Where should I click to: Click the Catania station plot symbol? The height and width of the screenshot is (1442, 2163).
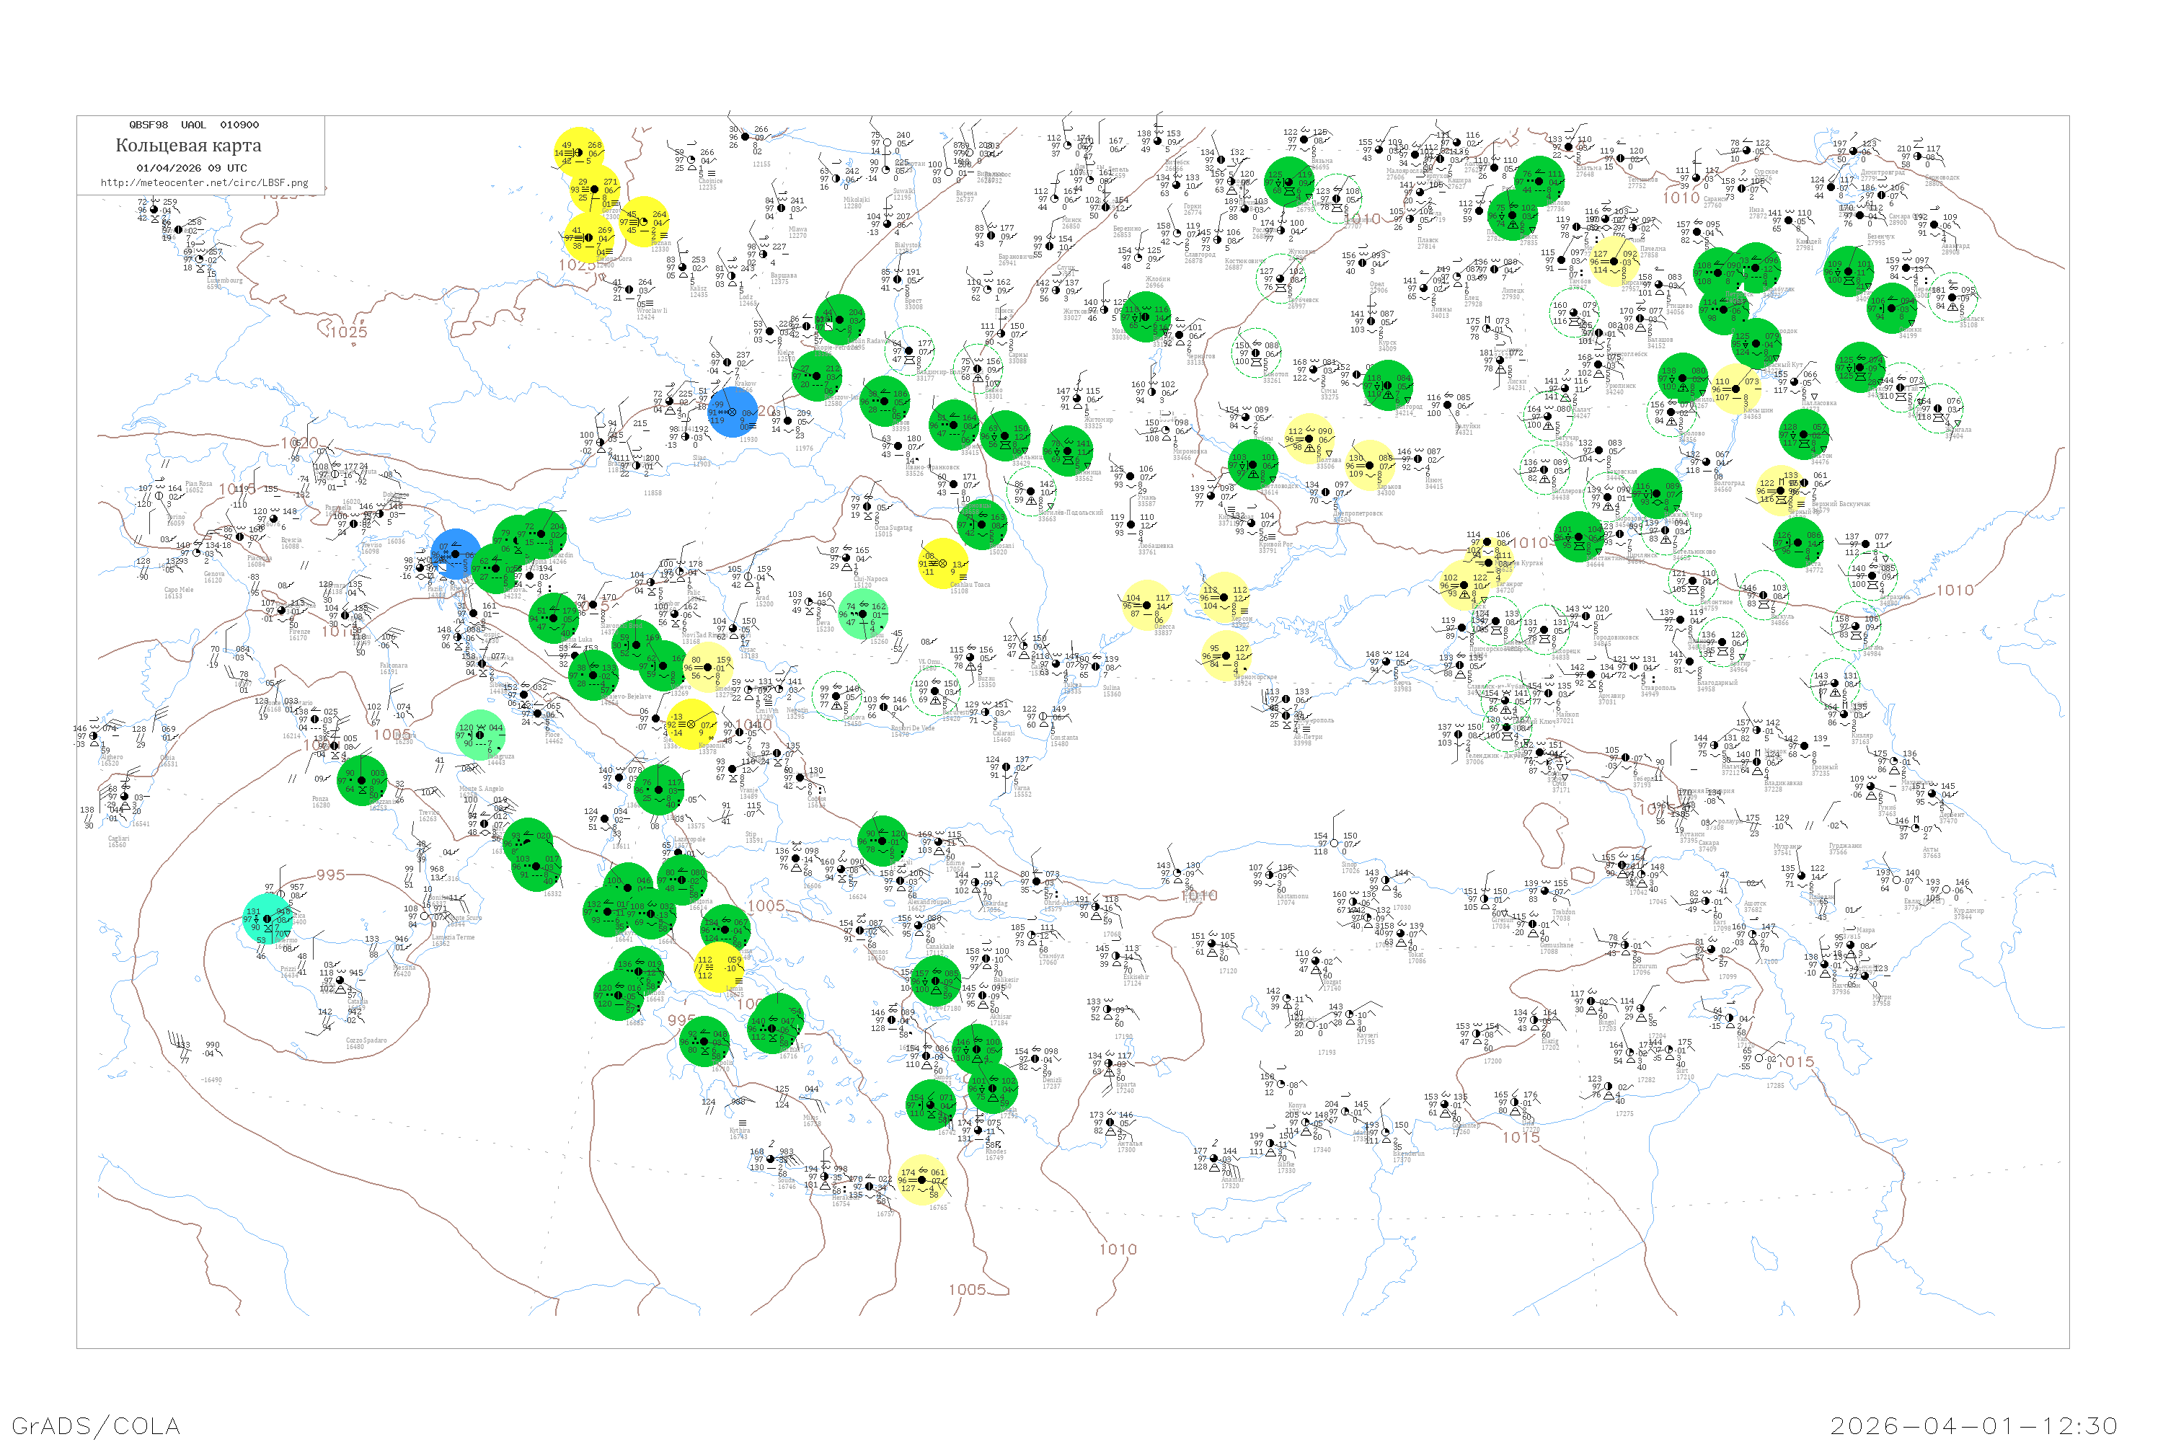340,981
